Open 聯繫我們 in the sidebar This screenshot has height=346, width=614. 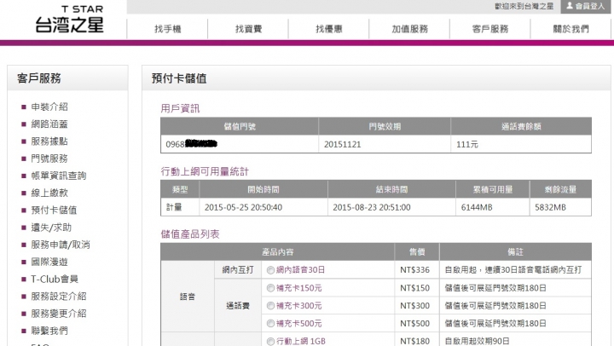tap(49, 331)
